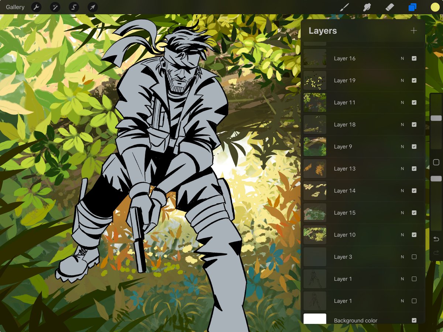Open Layer 9 blend mode N
The height and width of the screenshot is (332, 443).
pos(402,146)
